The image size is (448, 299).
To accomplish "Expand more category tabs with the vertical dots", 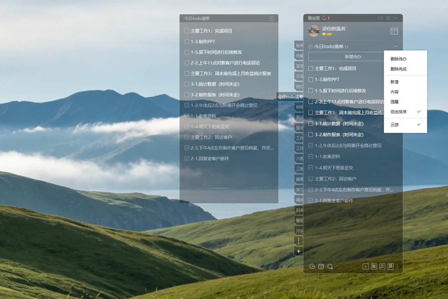I will click(x=298, y=241).
